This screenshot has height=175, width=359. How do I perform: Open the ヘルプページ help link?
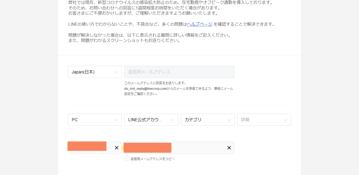199,24
